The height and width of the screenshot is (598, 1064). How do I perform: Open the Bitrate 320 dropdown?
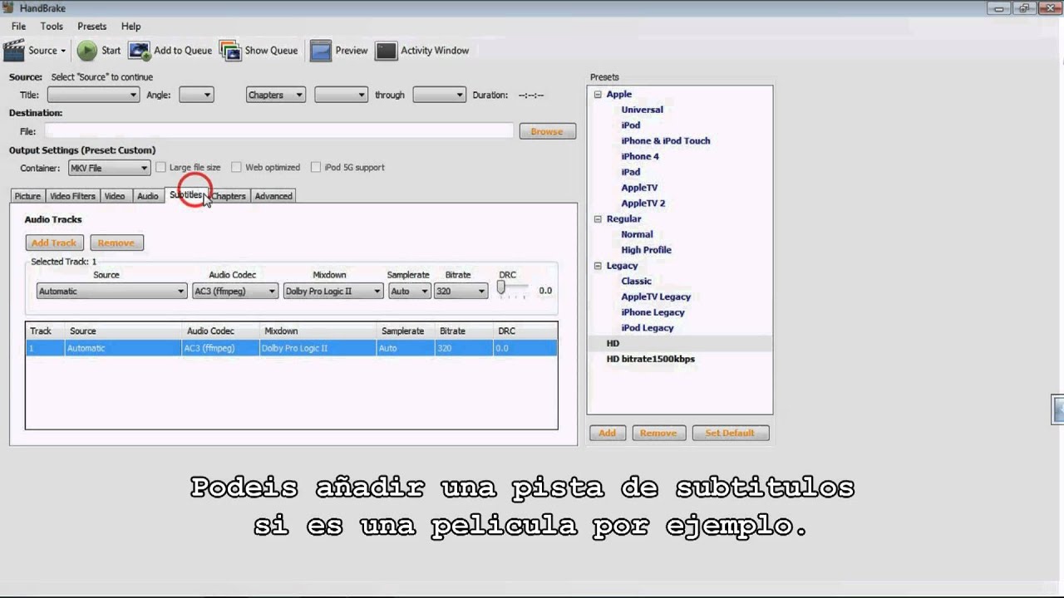coord(461,291)
